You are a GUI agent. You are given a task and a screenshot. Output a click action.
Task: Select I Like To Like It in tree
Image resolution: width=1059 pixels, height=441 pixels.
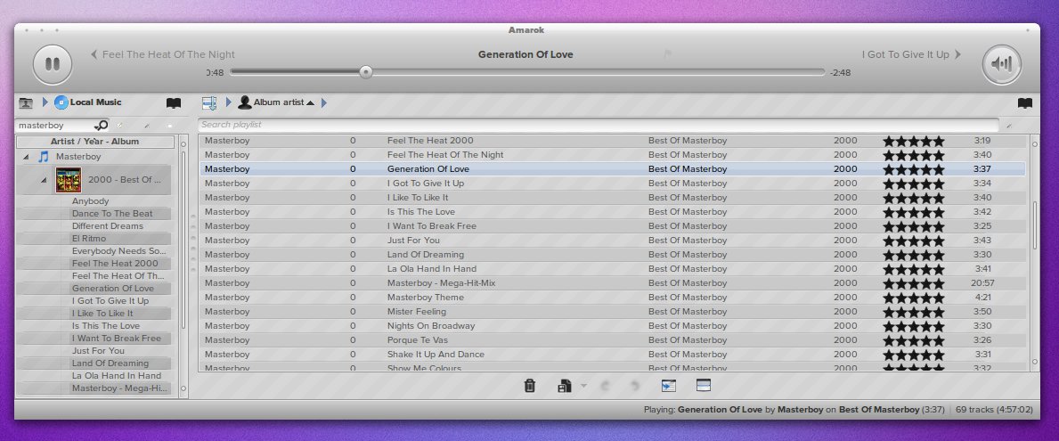[x=102, y=314]
